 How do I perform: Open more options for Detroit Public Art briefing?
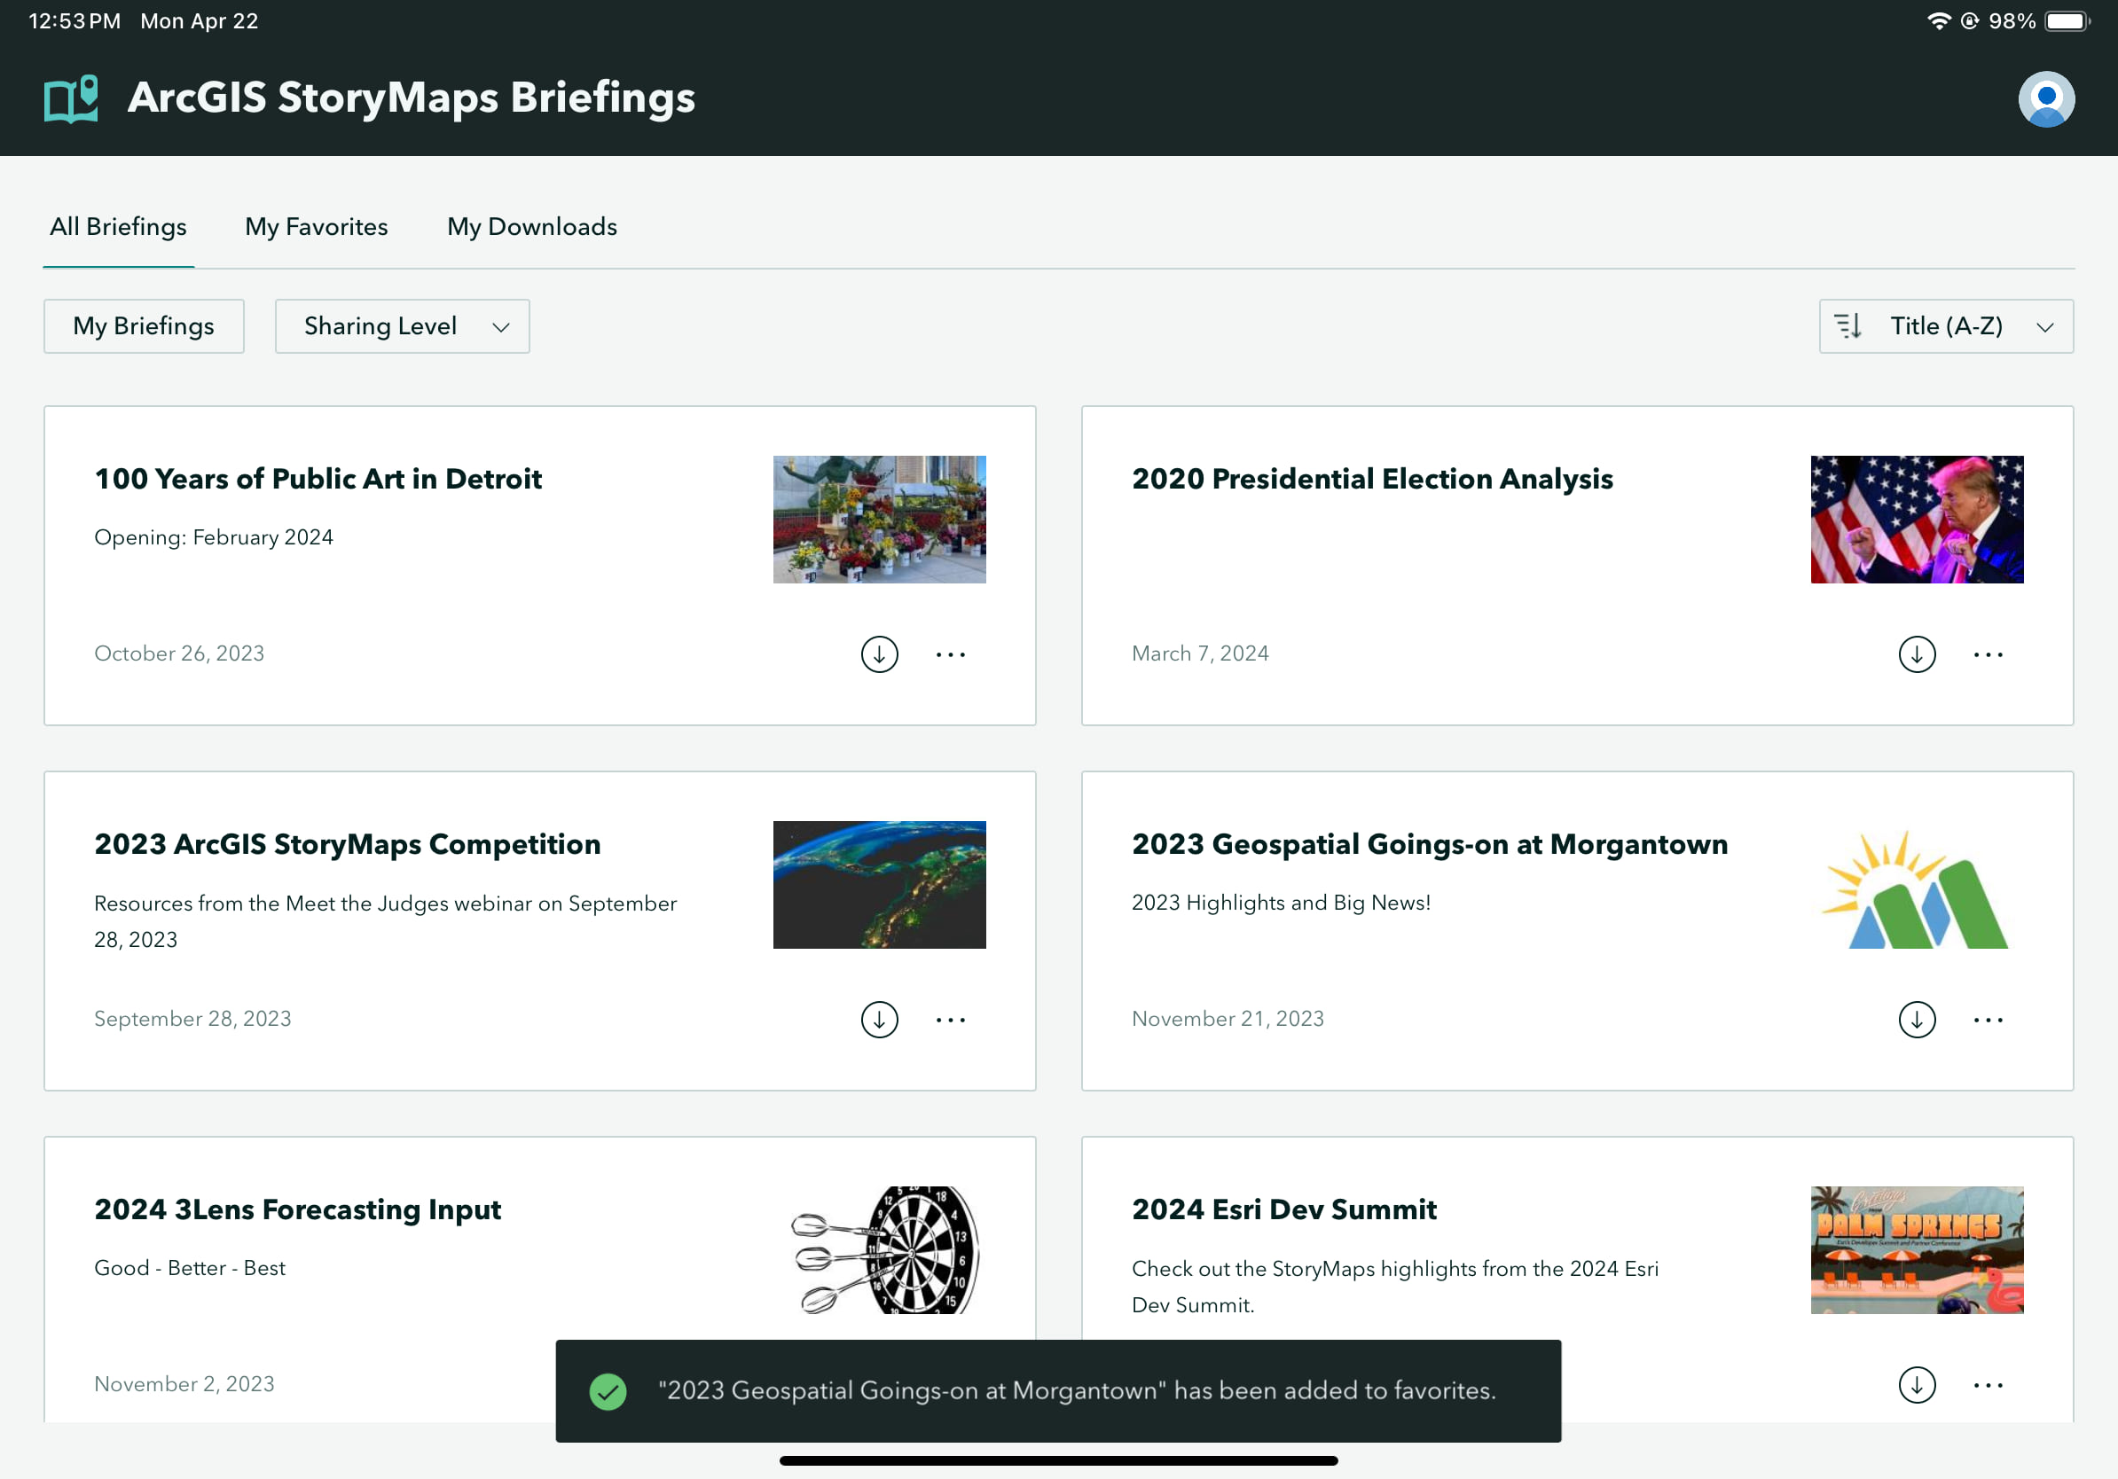[950, 653]
